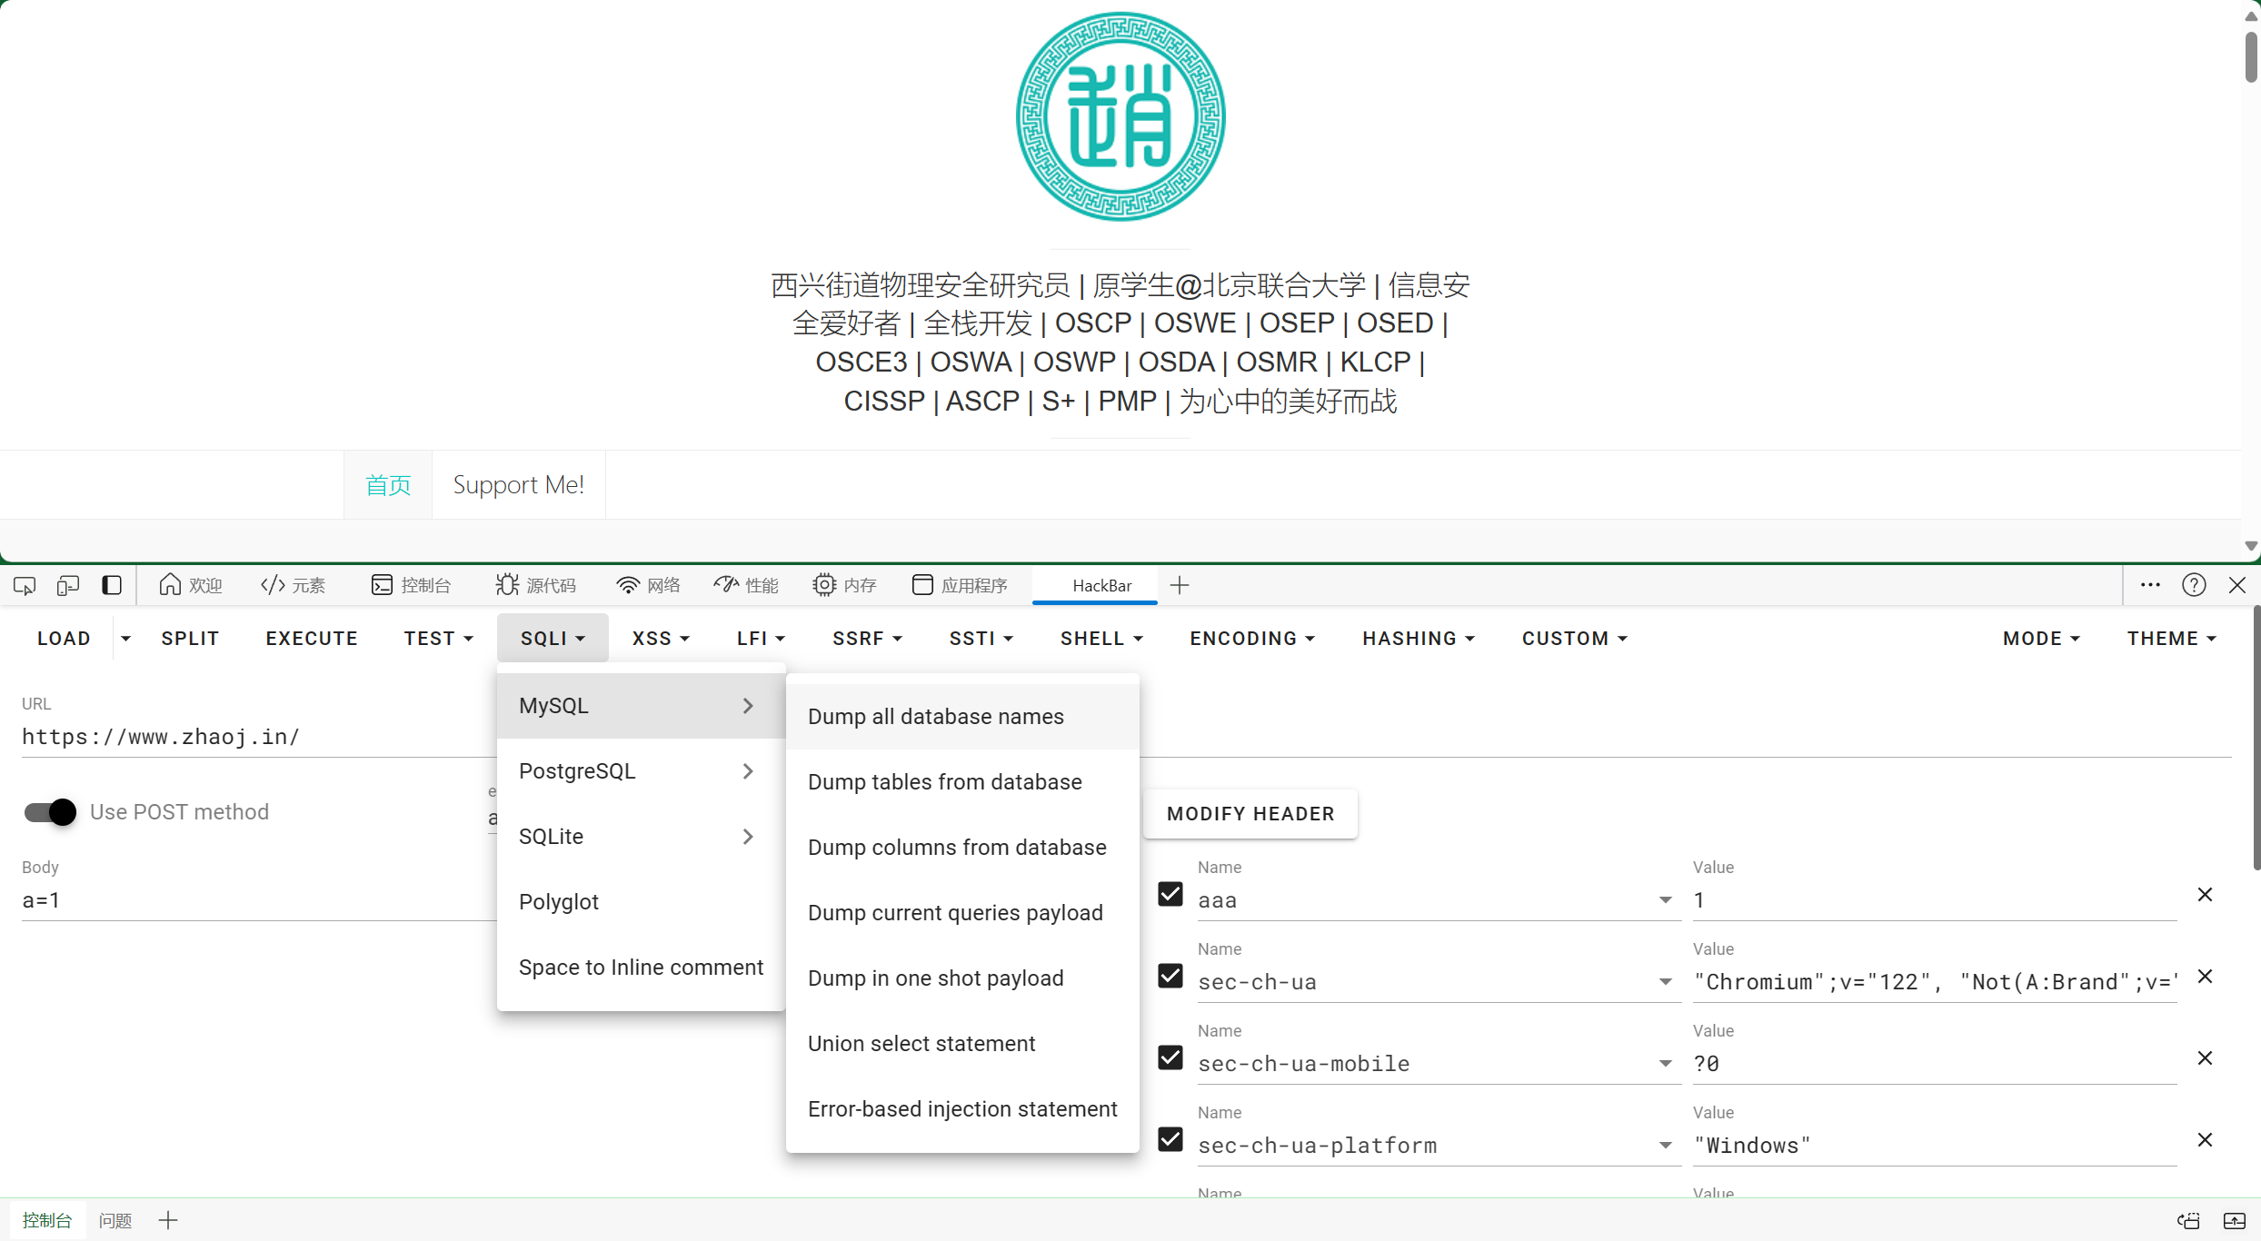Viewport: 2261px width, 1241px height.
Task: Click the inspect element picker icon
Action: pyautogui.click(x=25, y=586)
